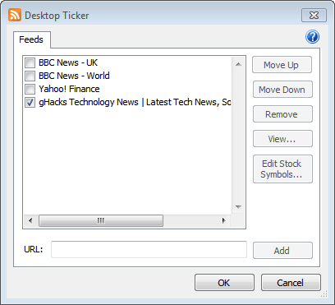Click the Add button
Viewport: 335px width, 305px height.
282,250
